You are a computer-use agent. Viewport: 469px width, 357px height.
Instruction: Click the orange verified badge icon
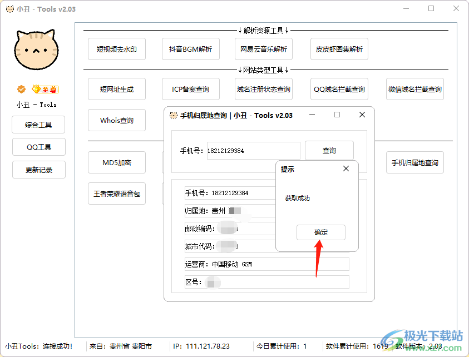[21, 89]
